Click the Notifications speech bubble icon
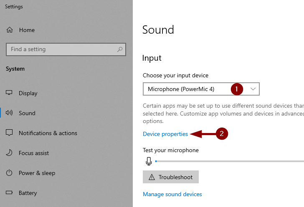 pyautogui.click(x=9, y=133)
